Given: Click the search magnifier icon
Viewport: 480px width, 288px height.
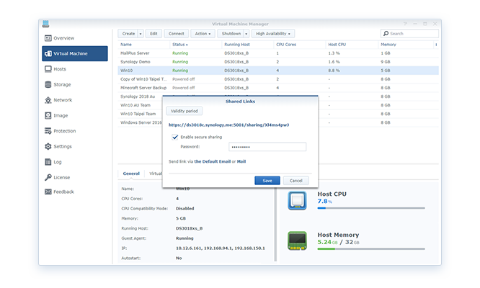Looking at the screenshot, I should point(386,33).
